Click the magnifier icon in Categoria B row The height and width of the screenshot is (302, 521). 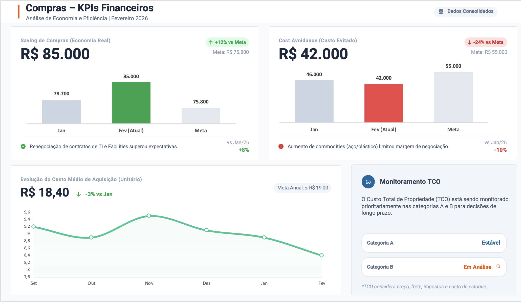pyautogui.click(x=498, y=266)
